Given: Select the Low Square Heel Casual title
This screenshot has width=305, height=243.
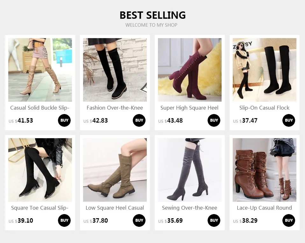Looking at the screenshot, I should click(115, 208).
